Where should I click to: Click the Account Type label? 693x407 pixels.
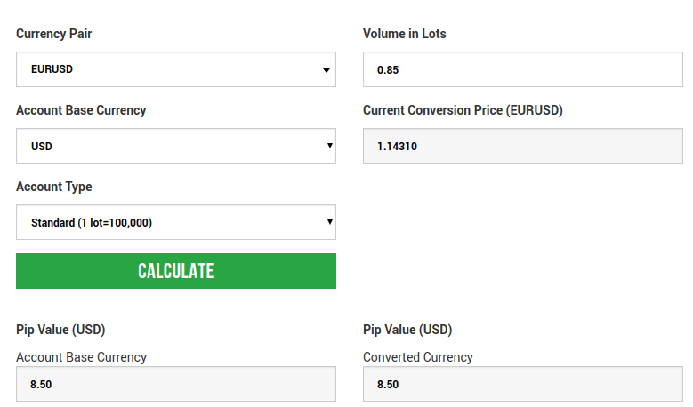[53, 187]
